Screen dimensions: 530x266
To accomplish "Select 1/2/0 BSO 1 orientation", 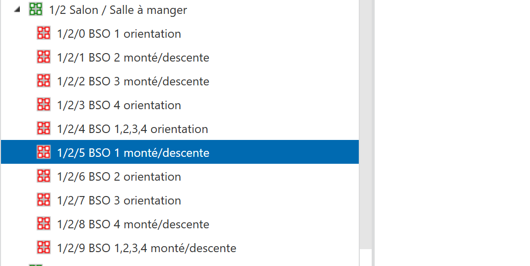I will [119, 34].
